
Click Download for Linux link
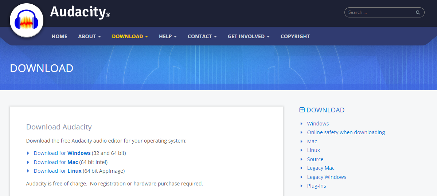(x=58, y=171)
